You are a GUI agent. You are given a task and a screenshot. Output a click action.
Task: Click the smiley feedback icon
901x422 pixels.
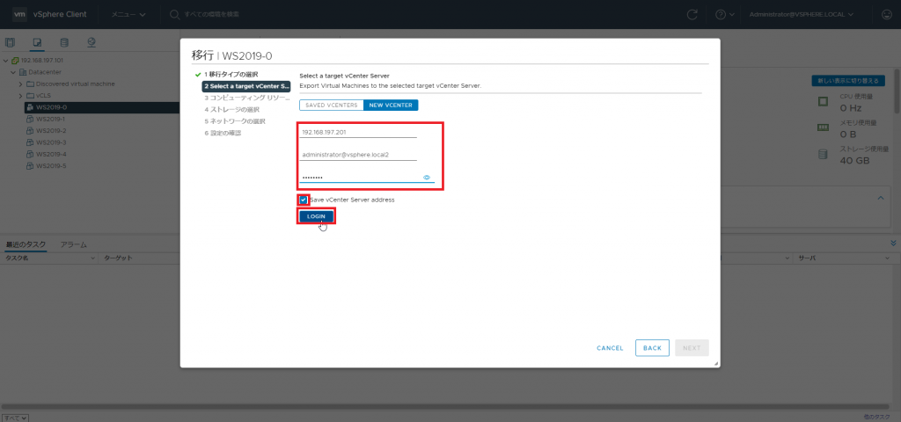click(887, 14)
